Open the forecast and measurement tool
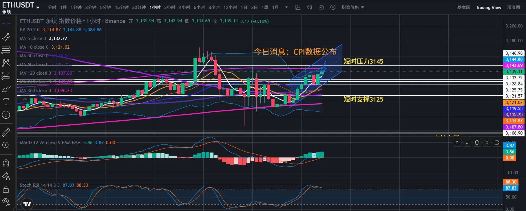The width and height of the screenshot is (526, 211). pyautogui.click(x=6, y=76)
